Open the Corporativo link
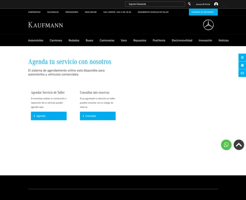This screenshot has height=200, width=246. coord(34,12)
